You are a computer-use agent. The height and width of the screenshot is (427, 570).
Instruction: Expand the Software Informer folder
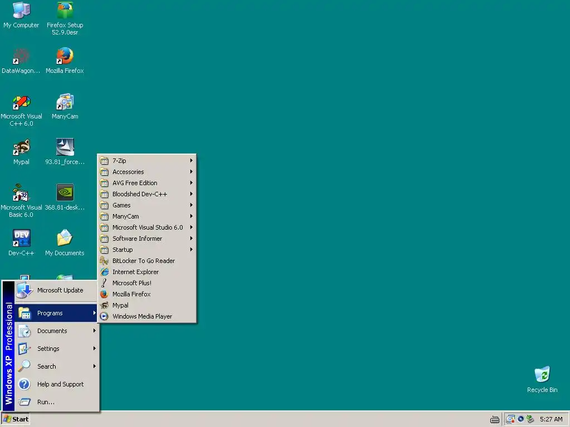[147, 239]
